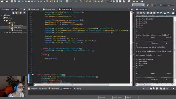Toggle Word Wrap in the Console toolbar

154,13
